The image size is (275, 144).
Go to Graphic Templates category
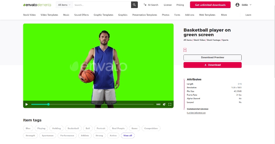pyautogui.click(x=104, y=15)
